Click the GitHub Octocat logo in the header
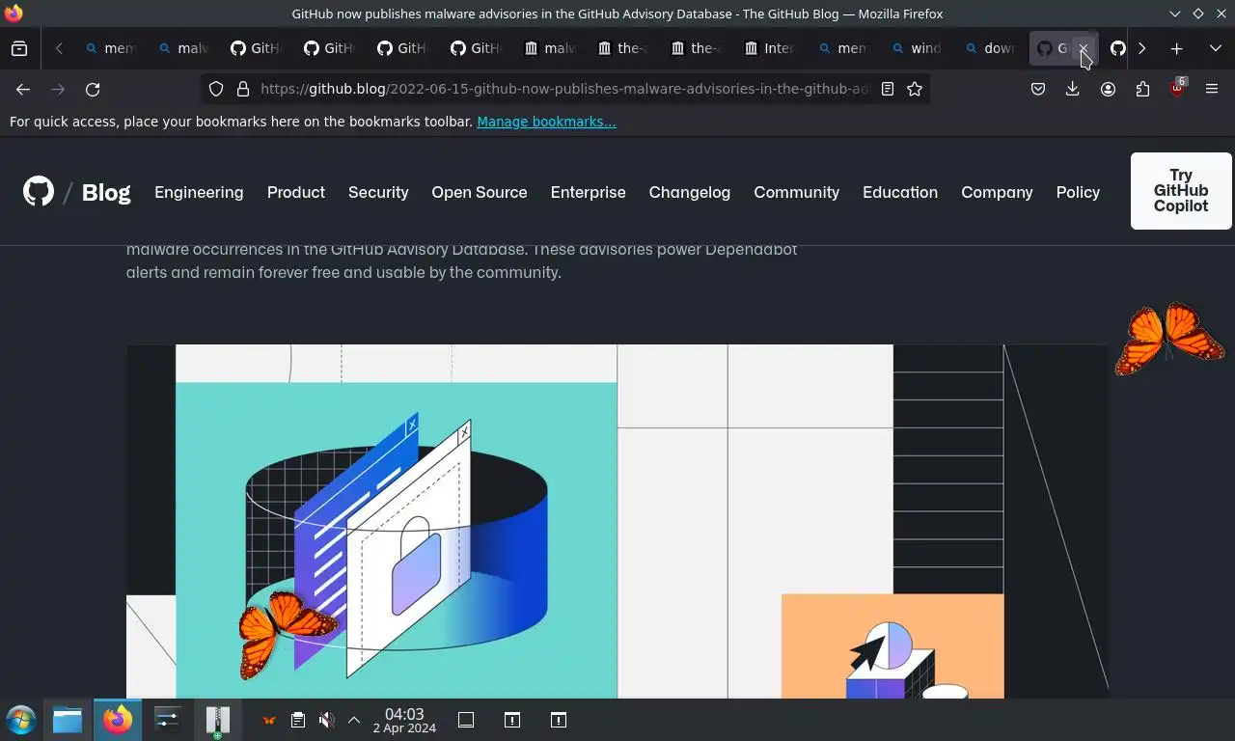 tap(39, 191)
